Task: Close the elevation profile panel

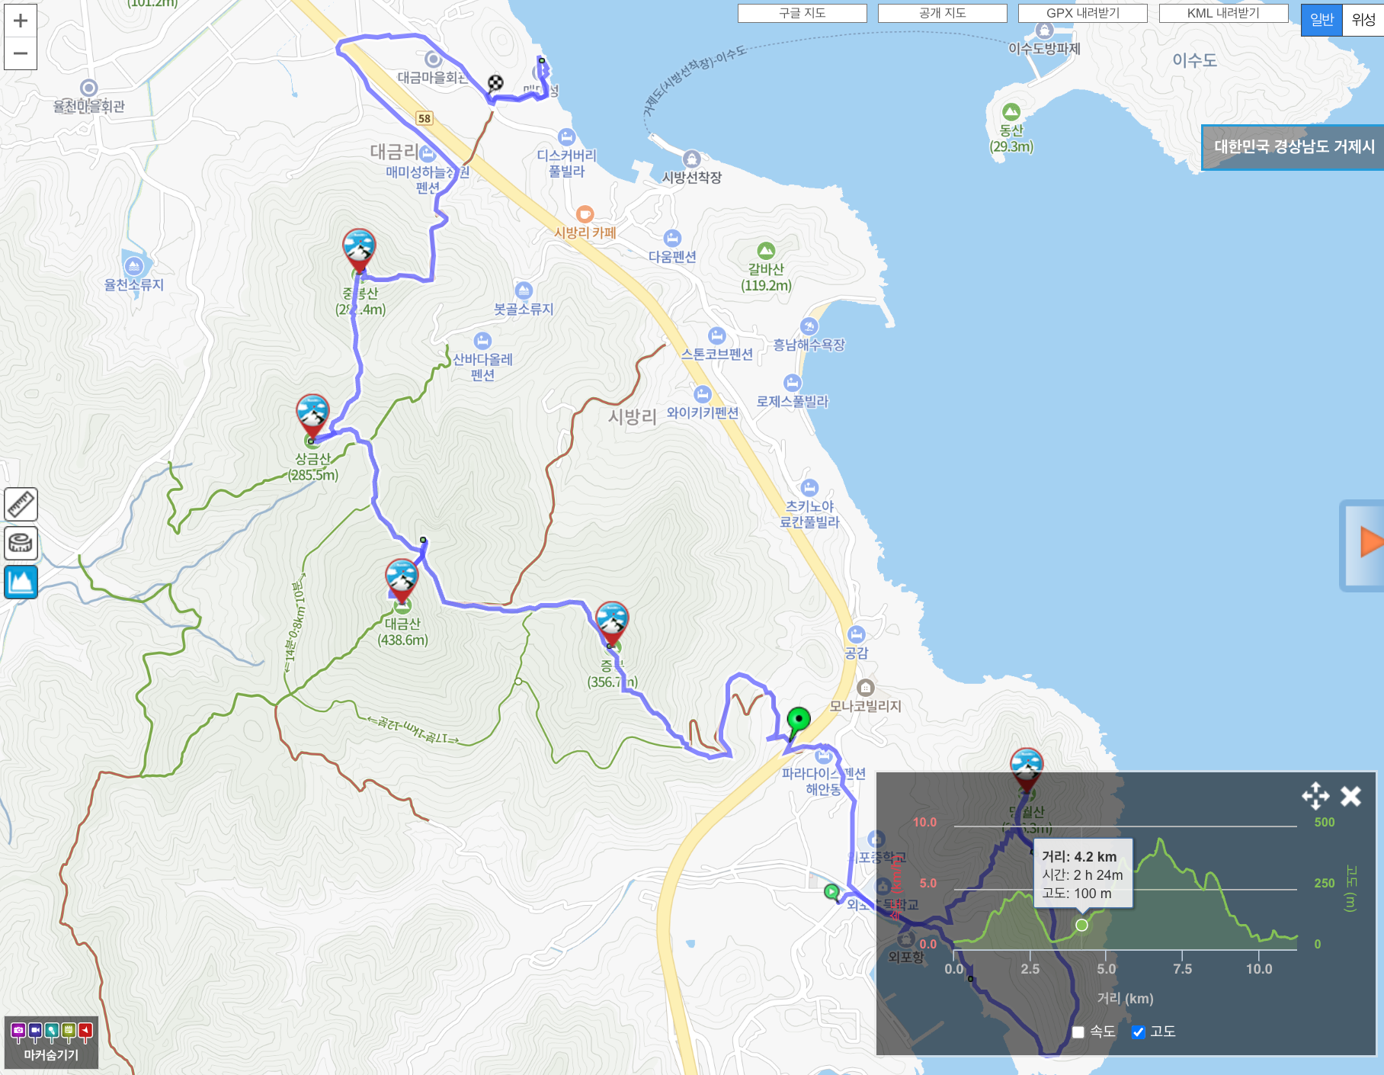Action: [1351, 796]
